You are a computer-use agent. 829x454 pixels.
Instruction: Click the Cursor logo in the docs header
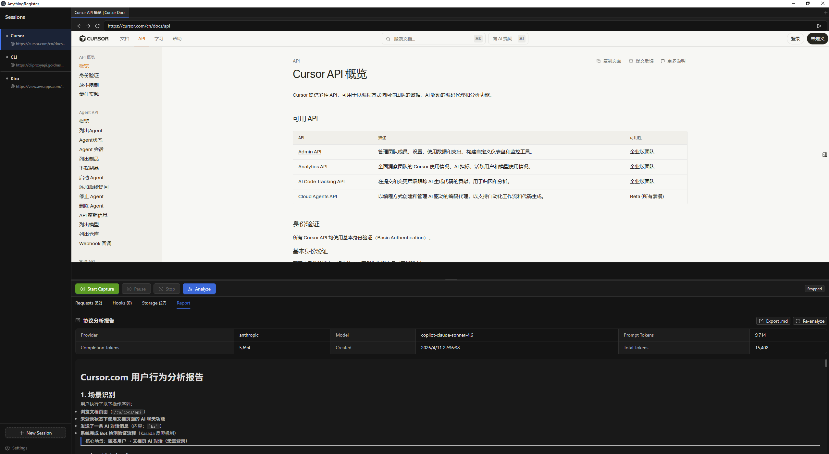(x=94, y=39)
